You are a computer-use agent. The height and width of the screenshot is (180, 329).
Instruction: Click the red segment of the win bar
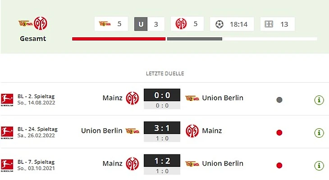coord(119,39)
